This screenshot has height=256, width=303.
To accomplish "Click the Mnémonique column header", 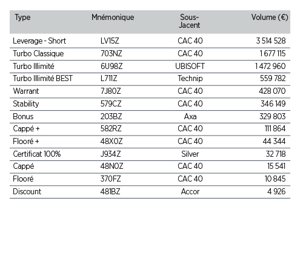I will (x=113, y=18).
